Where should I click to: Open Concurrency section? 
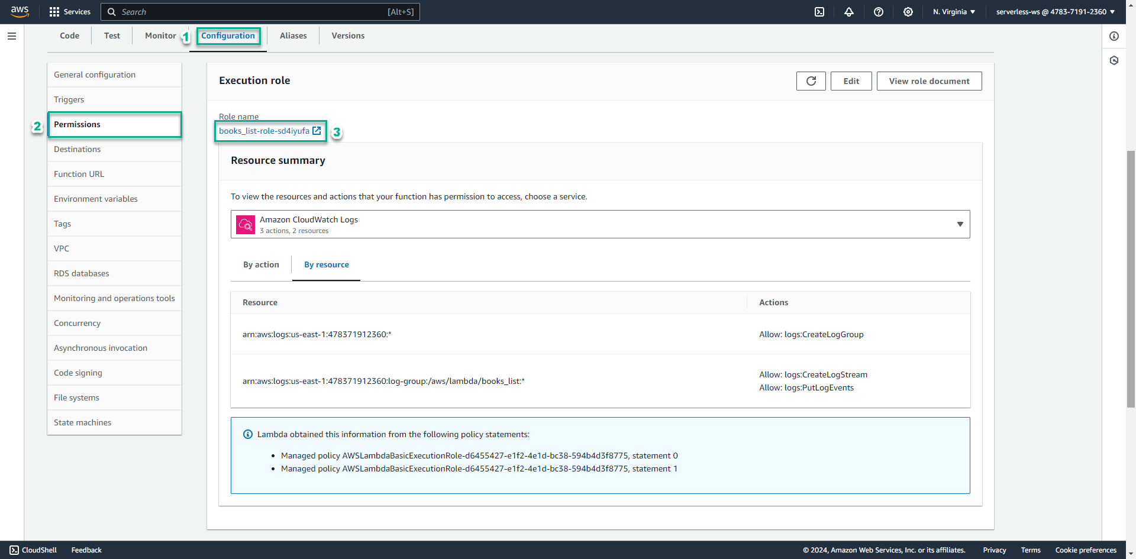pyautogui.click(x=114, y=323)
